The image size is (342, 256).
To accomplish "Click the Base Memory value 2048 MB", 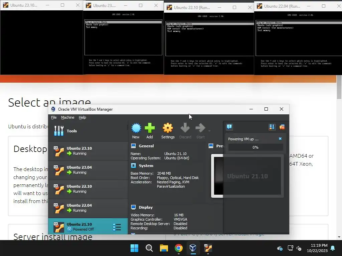I will [164, 173].
